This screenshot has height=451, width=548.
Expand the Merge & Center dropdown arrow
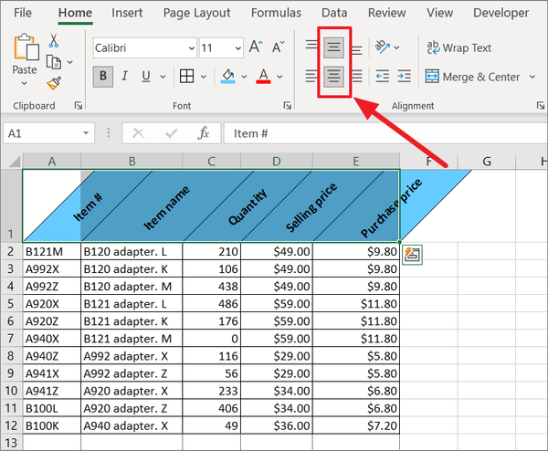point(532,76)
